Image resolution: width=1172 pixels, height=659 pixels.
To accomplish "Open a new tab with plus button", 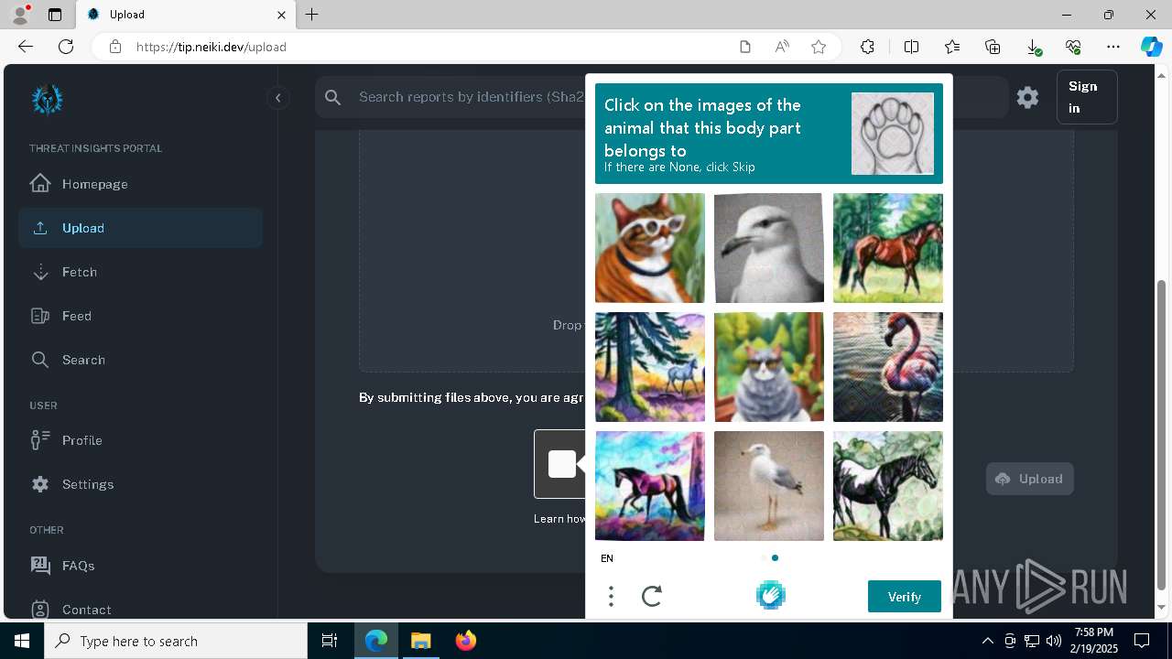I will click(x=312, y=15).
